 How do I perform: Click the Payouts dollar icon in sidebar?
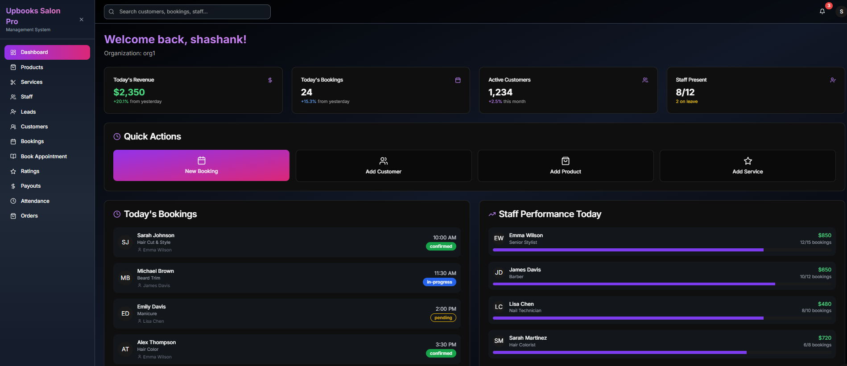[x=13, y=186]
